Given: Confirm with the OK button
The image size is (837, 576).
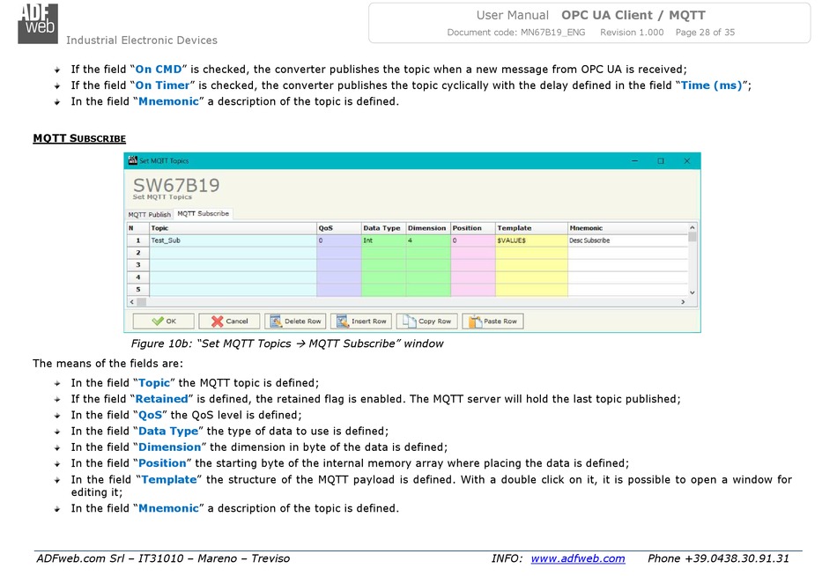Looking at the screenshot, I should point(163,321).
